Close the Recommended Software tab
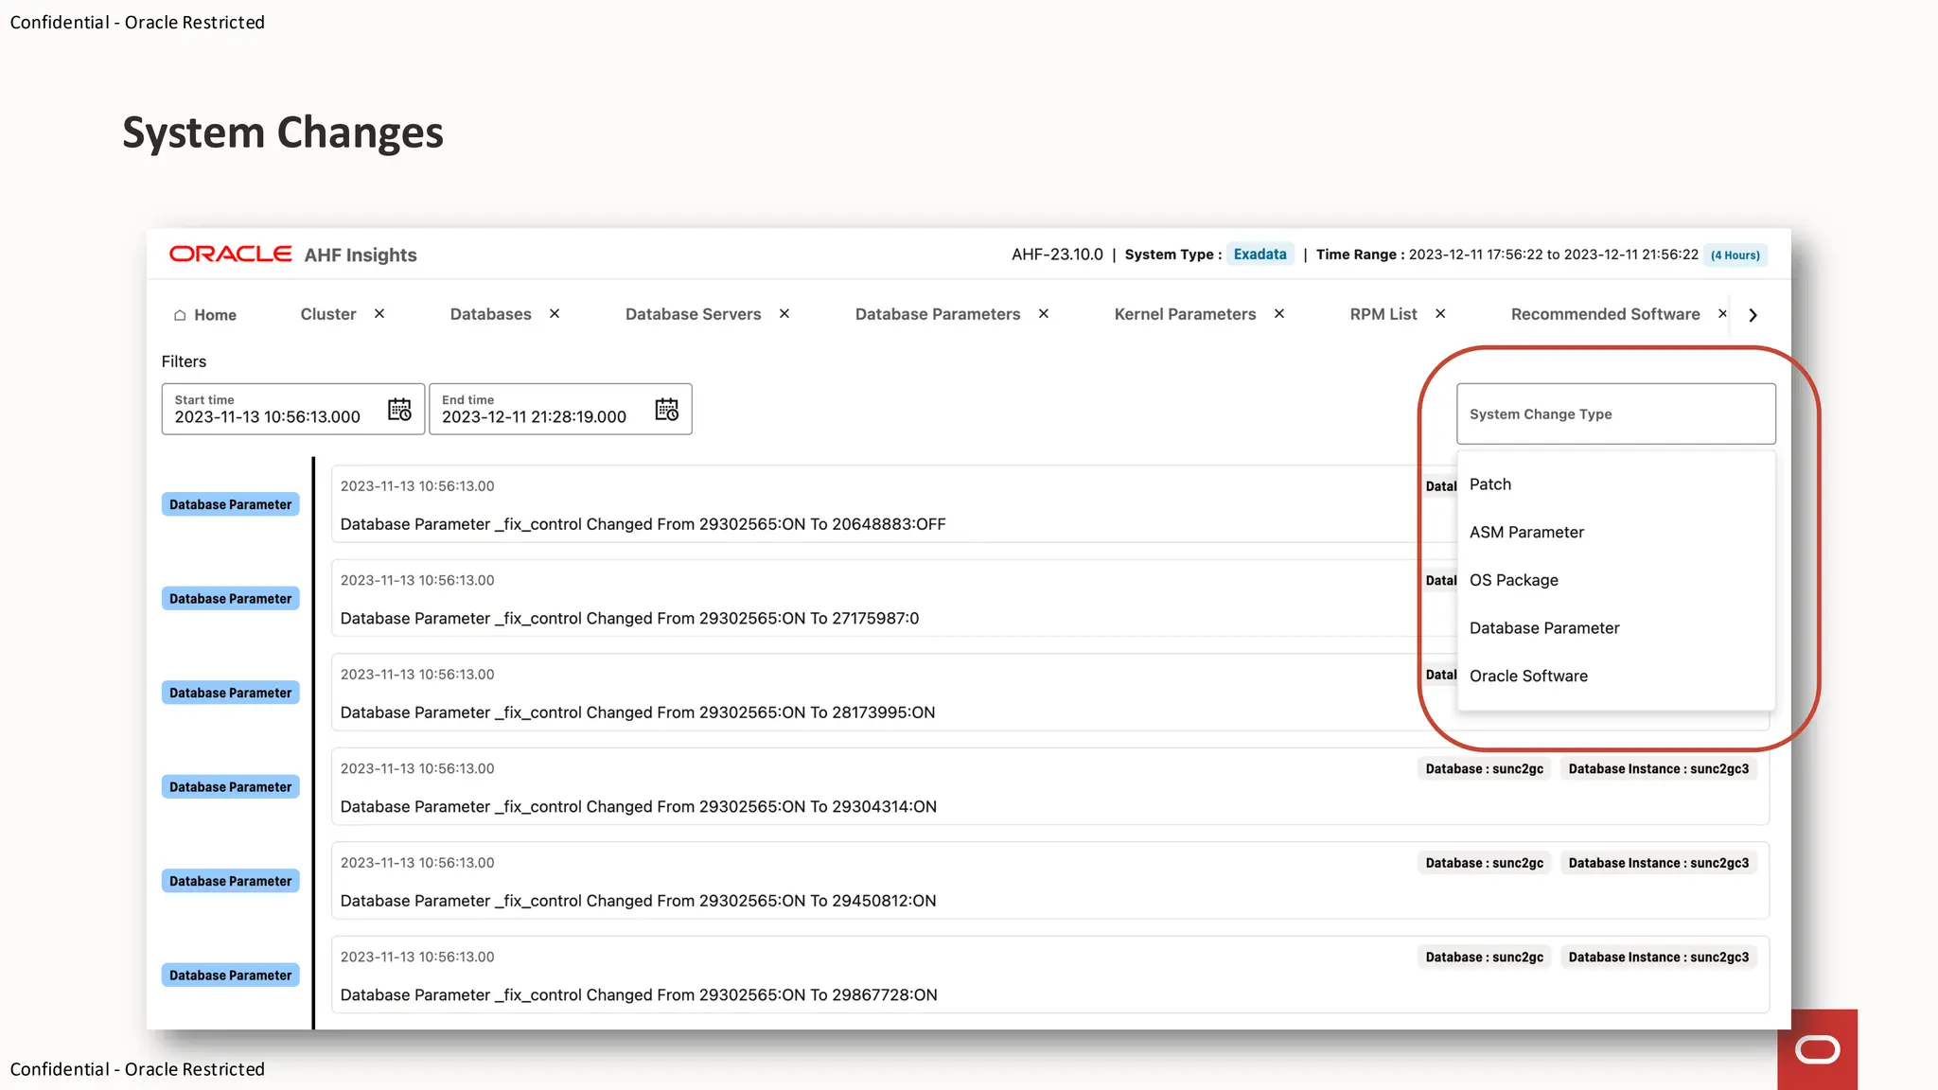Viewport: 1938px width, 1090px height. (1722, 313)
